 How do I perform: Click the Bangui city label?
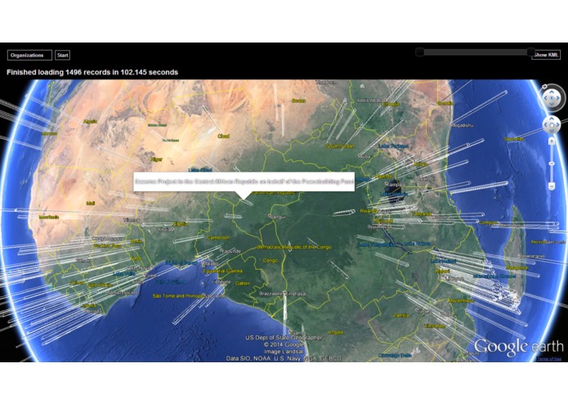(x=279, y=217)
